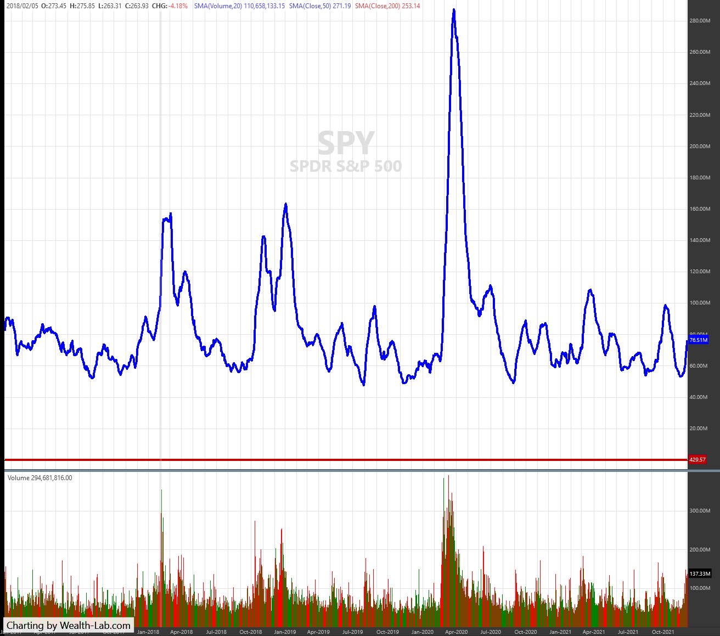Screen dimensions: 720x636
Task: Click the "280.00M" axis label
Action: [700, 21]
